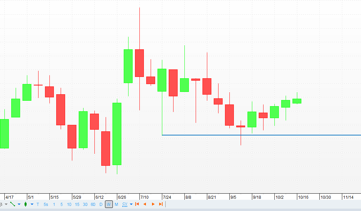The image size is (361, 211).
Task: Click the 11/14 date axis label
Action: click(348, 197)
